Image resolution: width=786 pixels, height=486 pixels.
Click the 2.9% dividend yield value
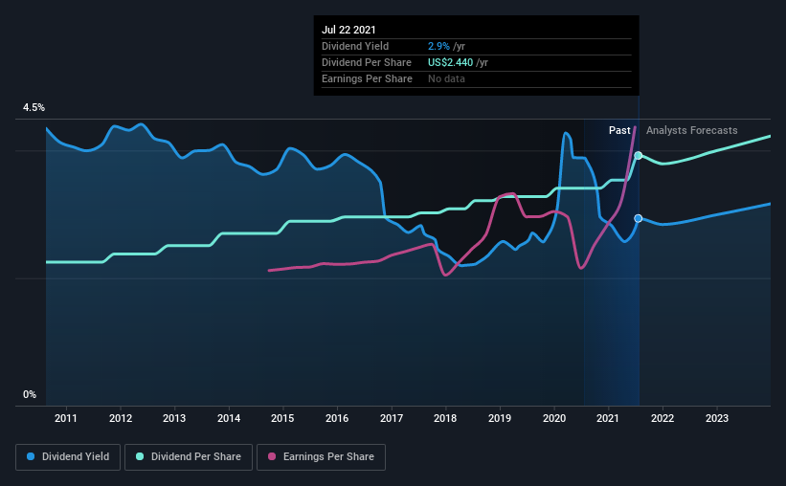(438, 46)
